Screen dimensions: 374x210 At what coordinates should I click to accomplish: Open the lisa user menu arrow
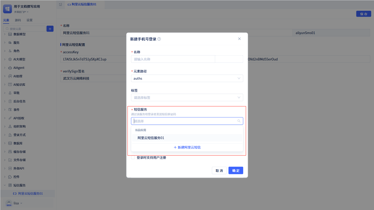21,203
